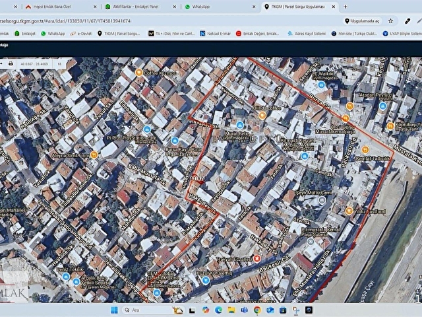Activate the eyedropper extension icon
The height and width of the screenshot is (317, 422).
point(407,21)
